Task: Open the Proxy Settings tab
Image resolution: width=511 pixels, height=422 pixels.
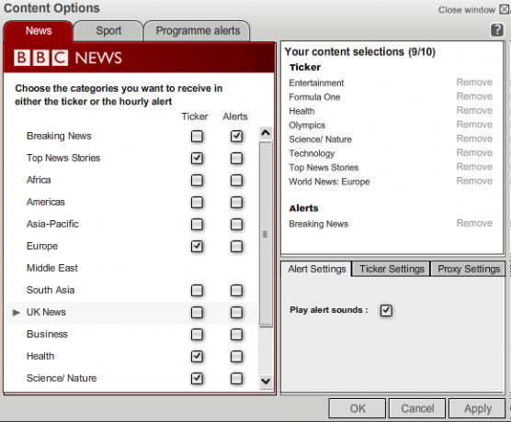Action: (469, 269)
